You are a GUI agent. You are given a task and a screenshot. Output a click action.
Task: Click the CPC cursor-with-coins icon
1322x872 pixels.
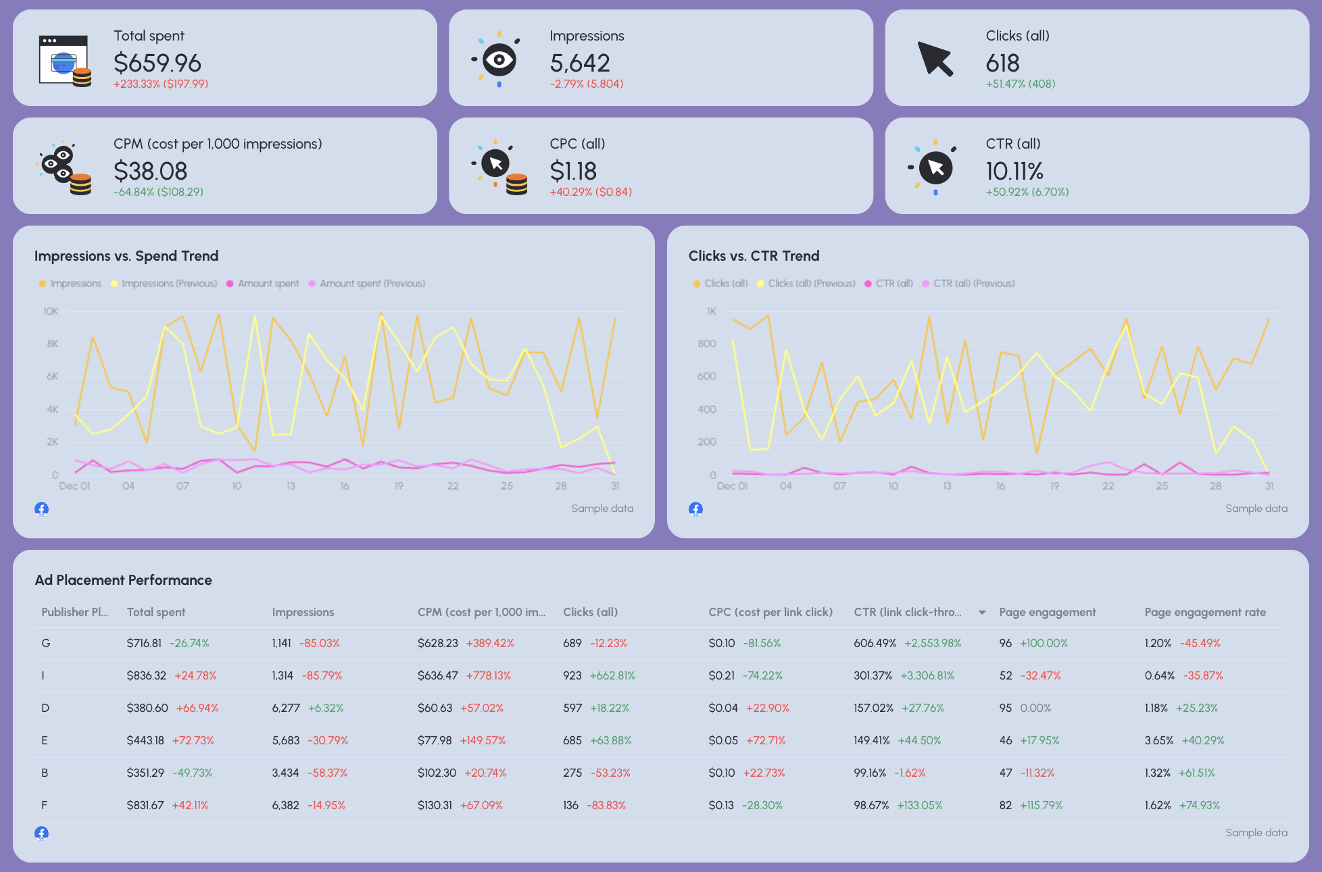click(498, 167)
